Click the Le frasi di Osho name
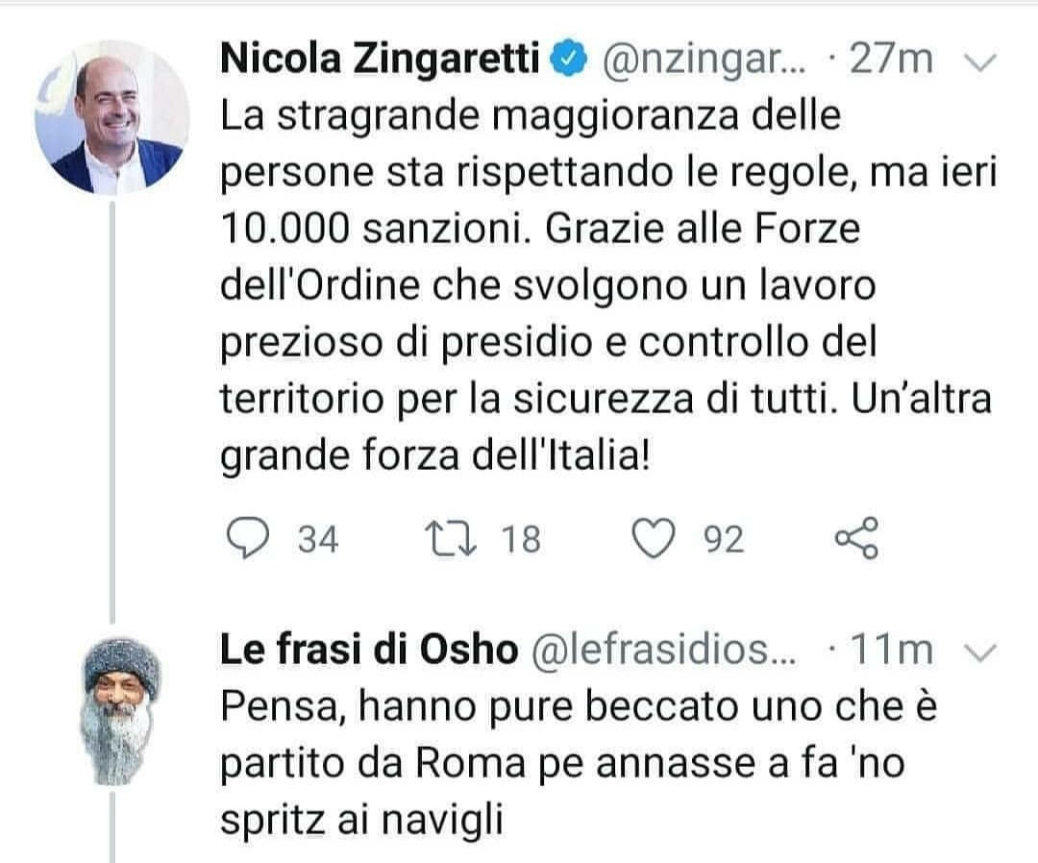The width and height of the screenshot is (1038, 863). click(368, 652)
